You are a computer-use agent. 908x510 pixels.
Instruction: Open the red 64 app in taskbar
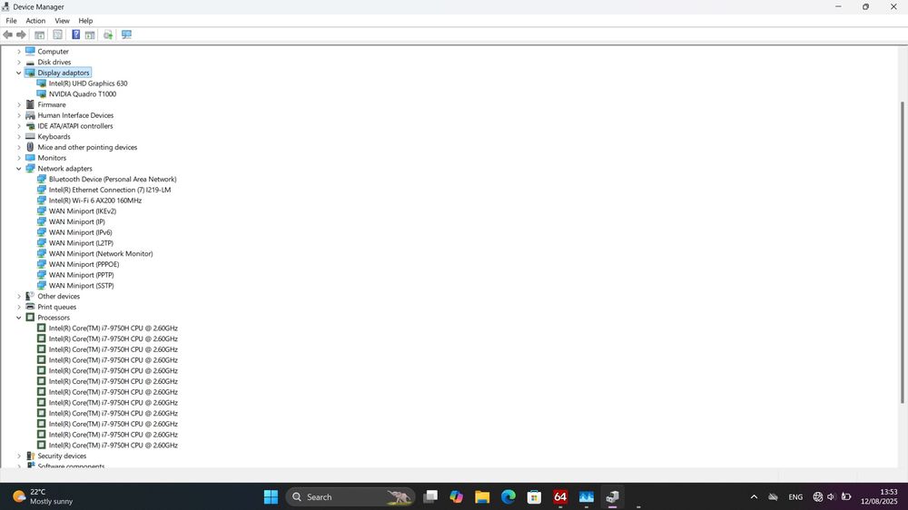[560, 496]
